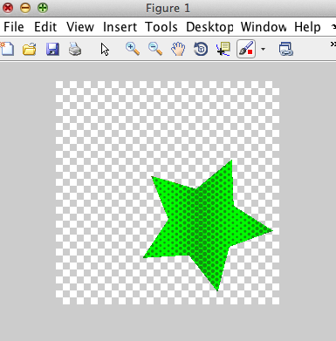Open the Insert menu
The width and height of the screenshot is (336, 341).
pyautogui.click(x=120, y=27)
